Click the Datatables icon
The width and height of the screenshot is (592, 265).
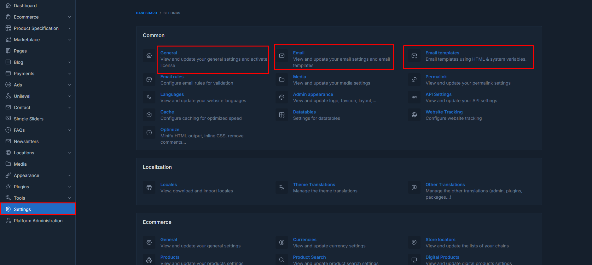pyautogui.click(x=282, y=115)
